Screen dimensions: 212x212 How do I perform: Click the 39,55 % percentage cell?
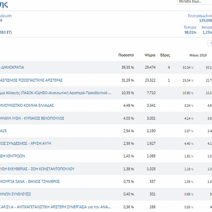[128, 67]
